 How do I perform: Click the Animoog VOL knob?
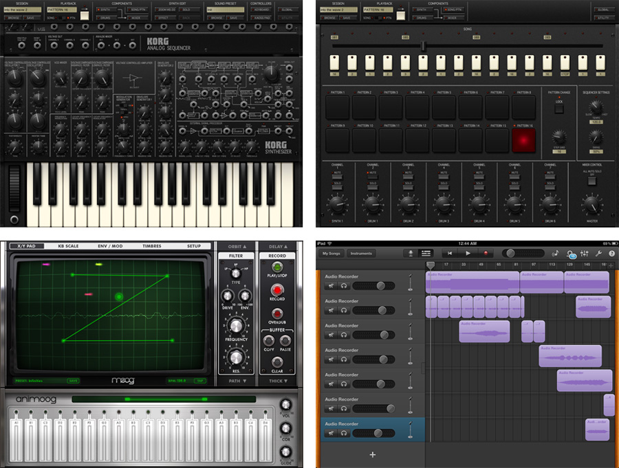[x=286, y=405]
